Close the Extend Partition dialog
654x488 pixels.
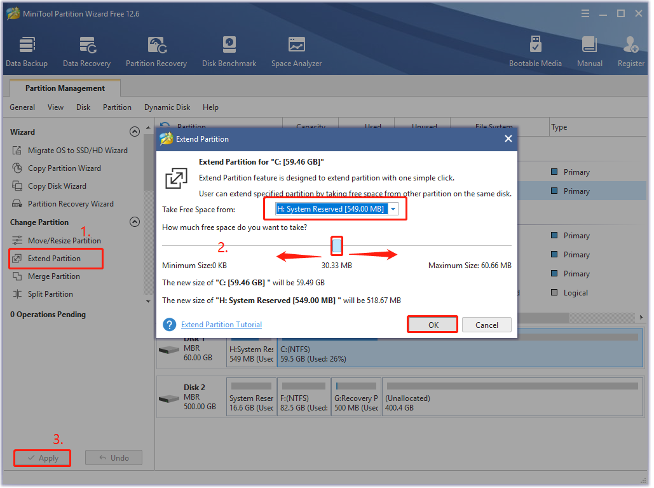coord(508,139)
